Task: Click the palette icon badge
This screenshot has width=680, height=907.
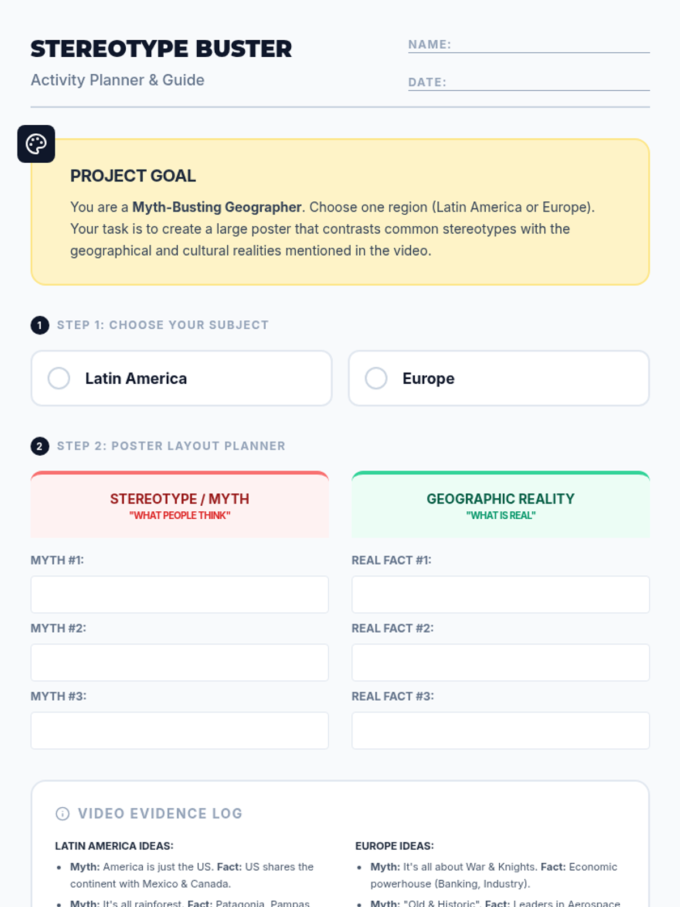Action: (x=36, y=144)
